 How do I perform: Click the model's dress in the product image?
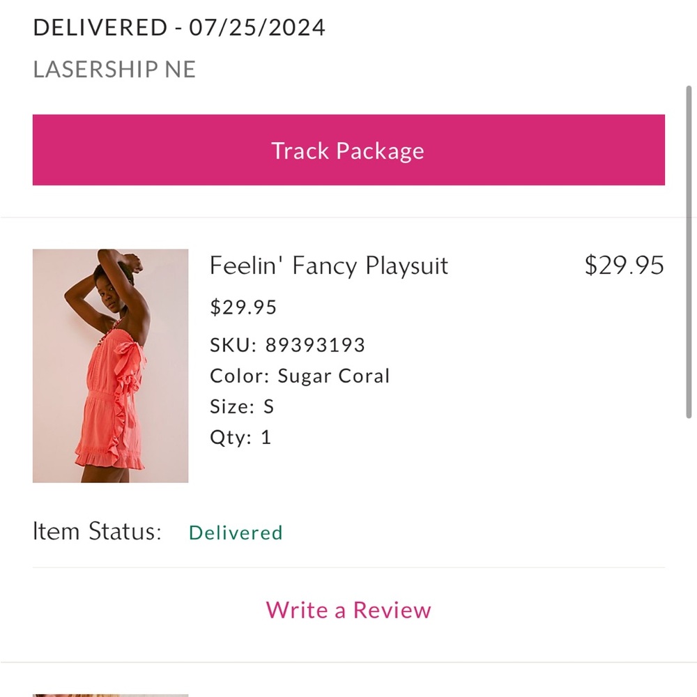(x=112, y=397)
